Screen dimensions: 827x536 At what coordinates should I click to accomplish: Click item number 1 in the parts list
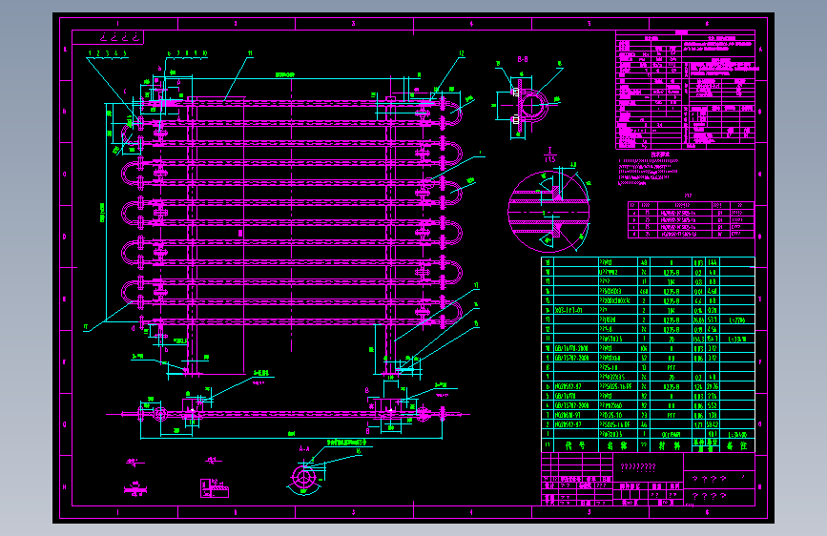point(548,434)
